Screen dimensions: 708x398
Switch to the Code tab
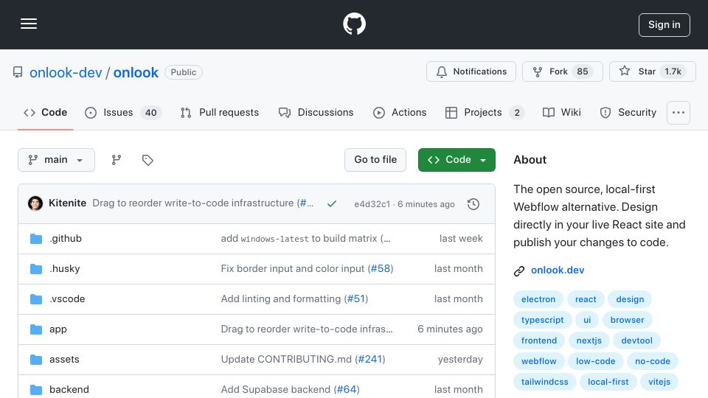(46, 112)
